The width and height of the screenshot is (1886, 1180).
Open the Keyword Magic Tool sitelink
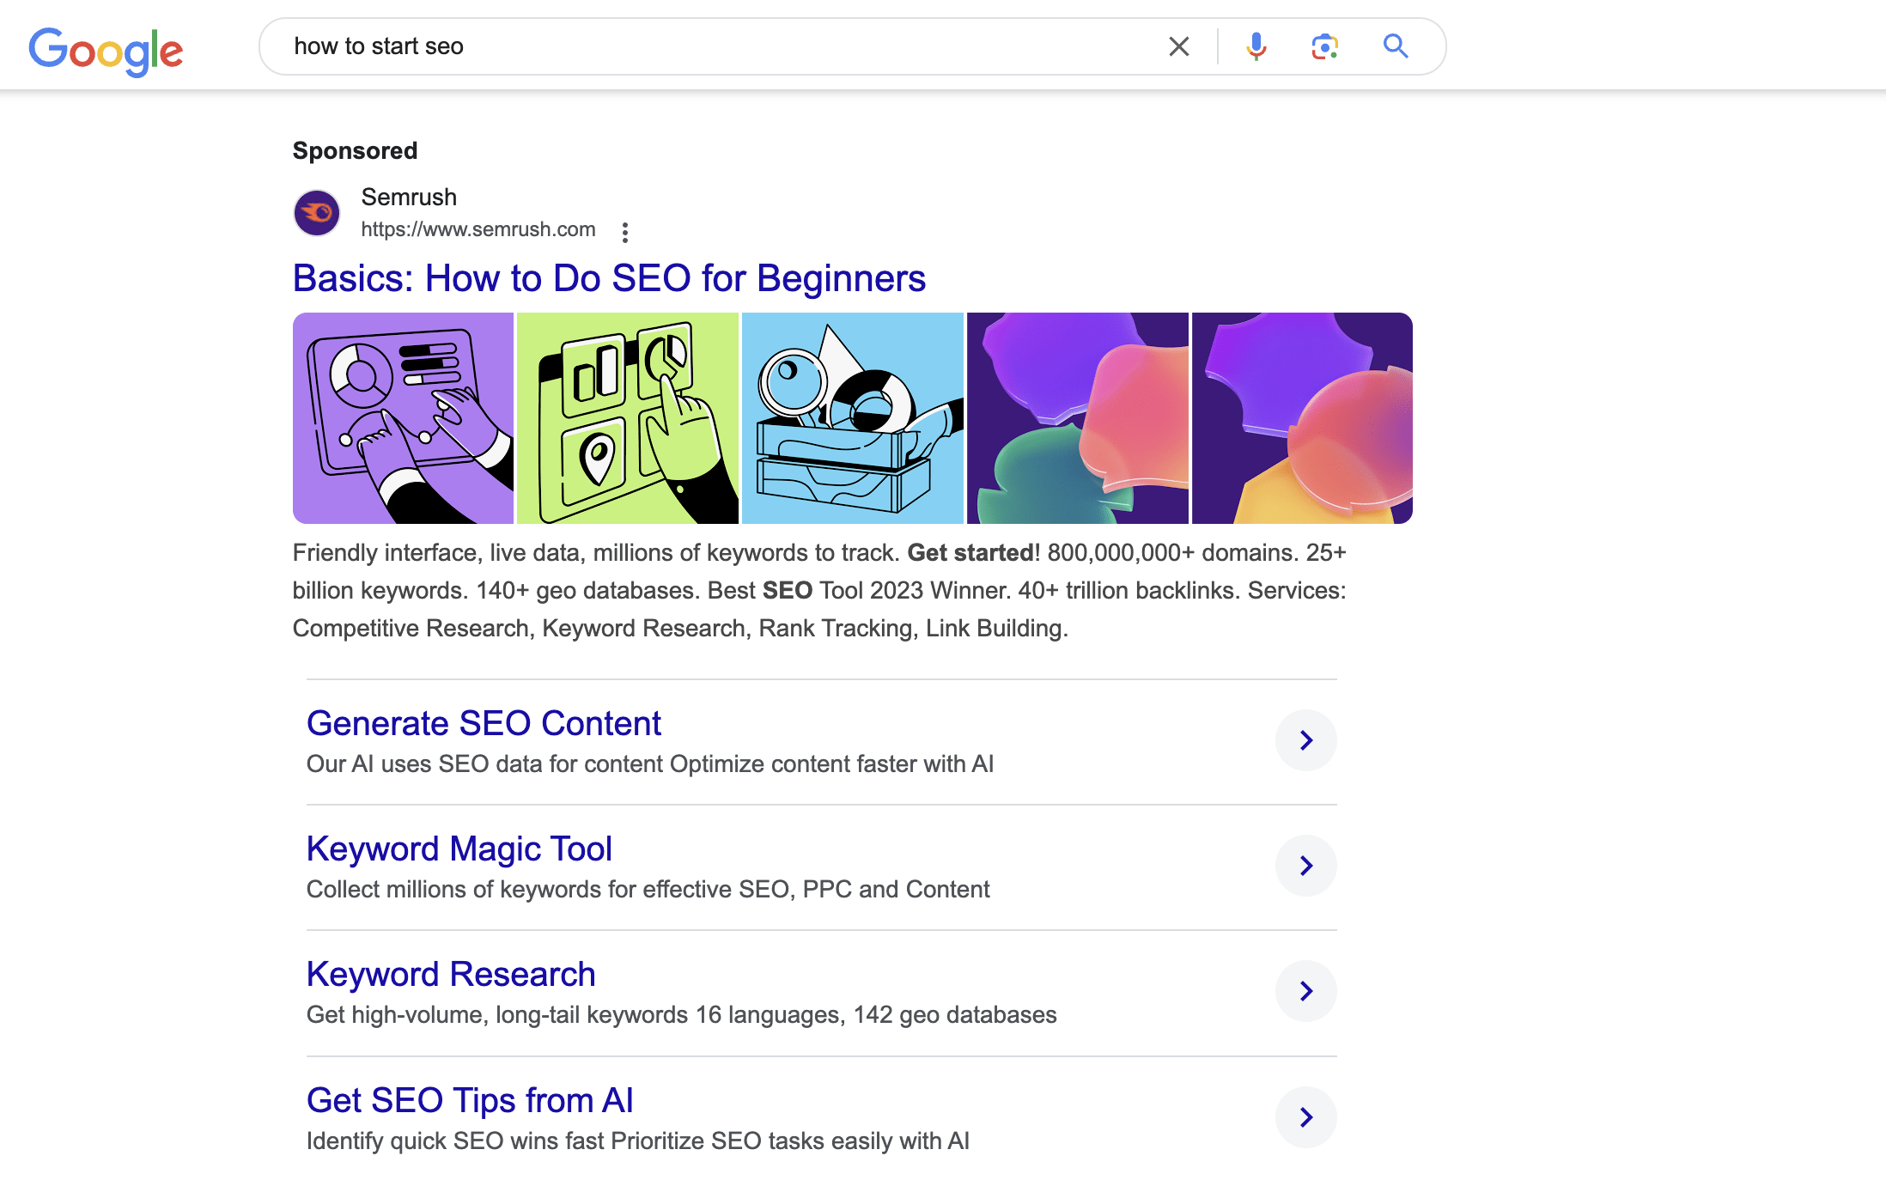[459, 848]
